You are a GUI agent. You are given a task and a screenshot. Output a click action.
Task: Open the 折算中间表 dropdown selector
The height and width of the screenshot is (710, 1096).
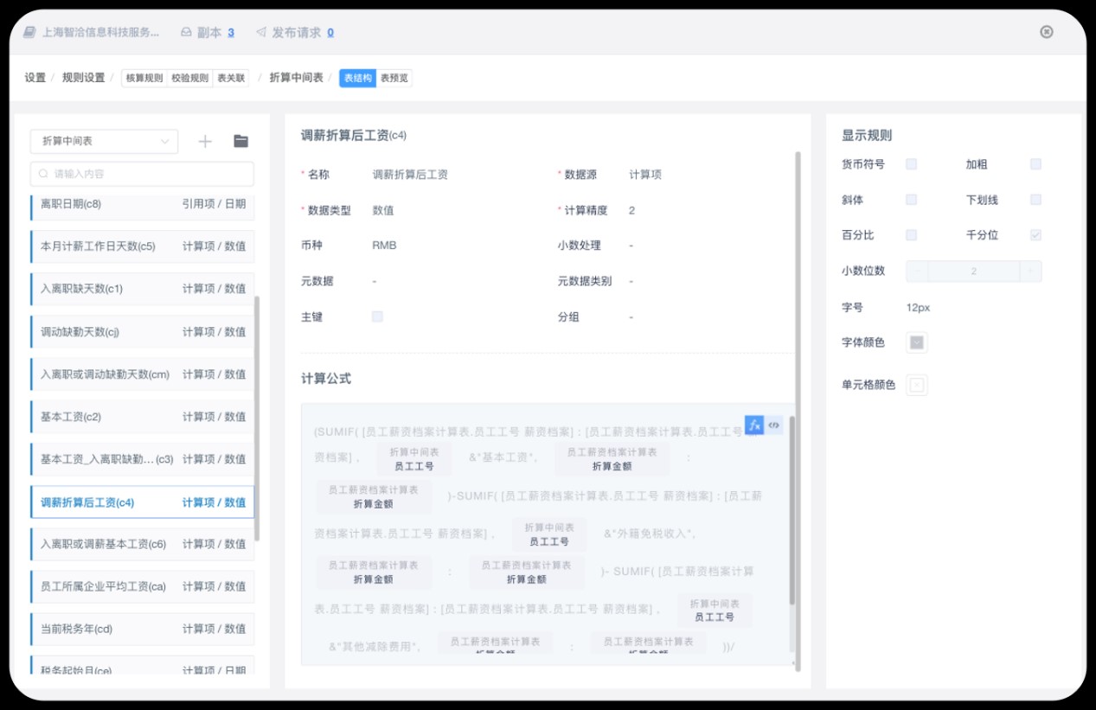(104, 141)
